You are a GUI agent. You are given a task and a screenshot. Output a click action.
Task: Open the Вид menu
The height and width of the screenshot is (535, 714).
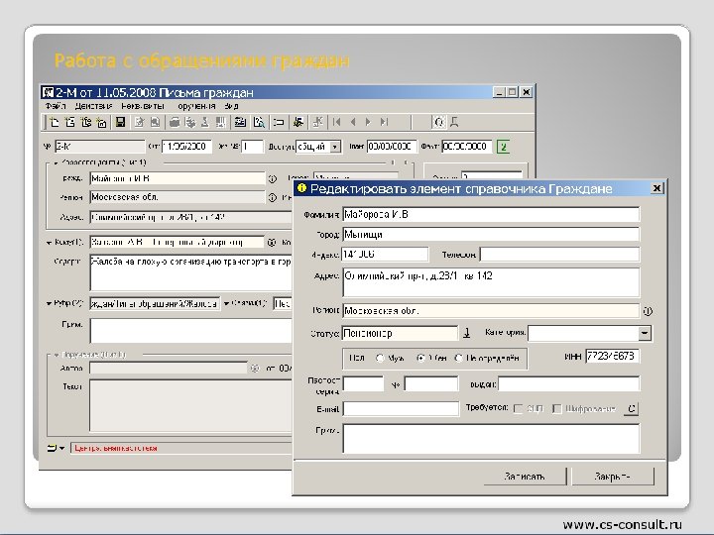tap(231, 106)
